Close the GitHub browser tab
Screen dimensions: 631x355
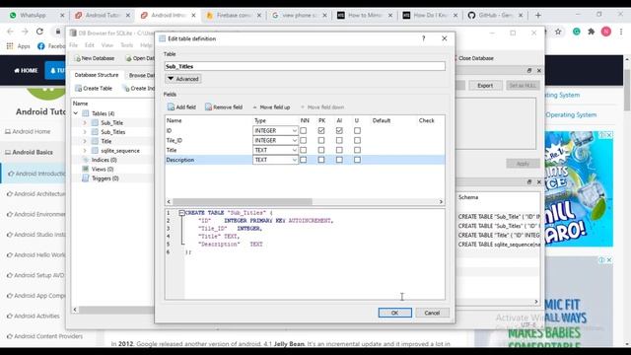[x=521, y=16]
